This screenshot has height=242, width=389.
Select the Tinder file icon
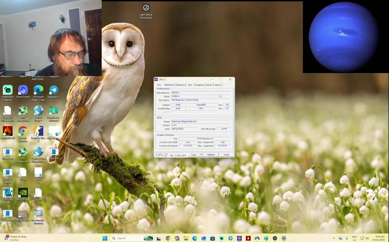tap(23, 174)
